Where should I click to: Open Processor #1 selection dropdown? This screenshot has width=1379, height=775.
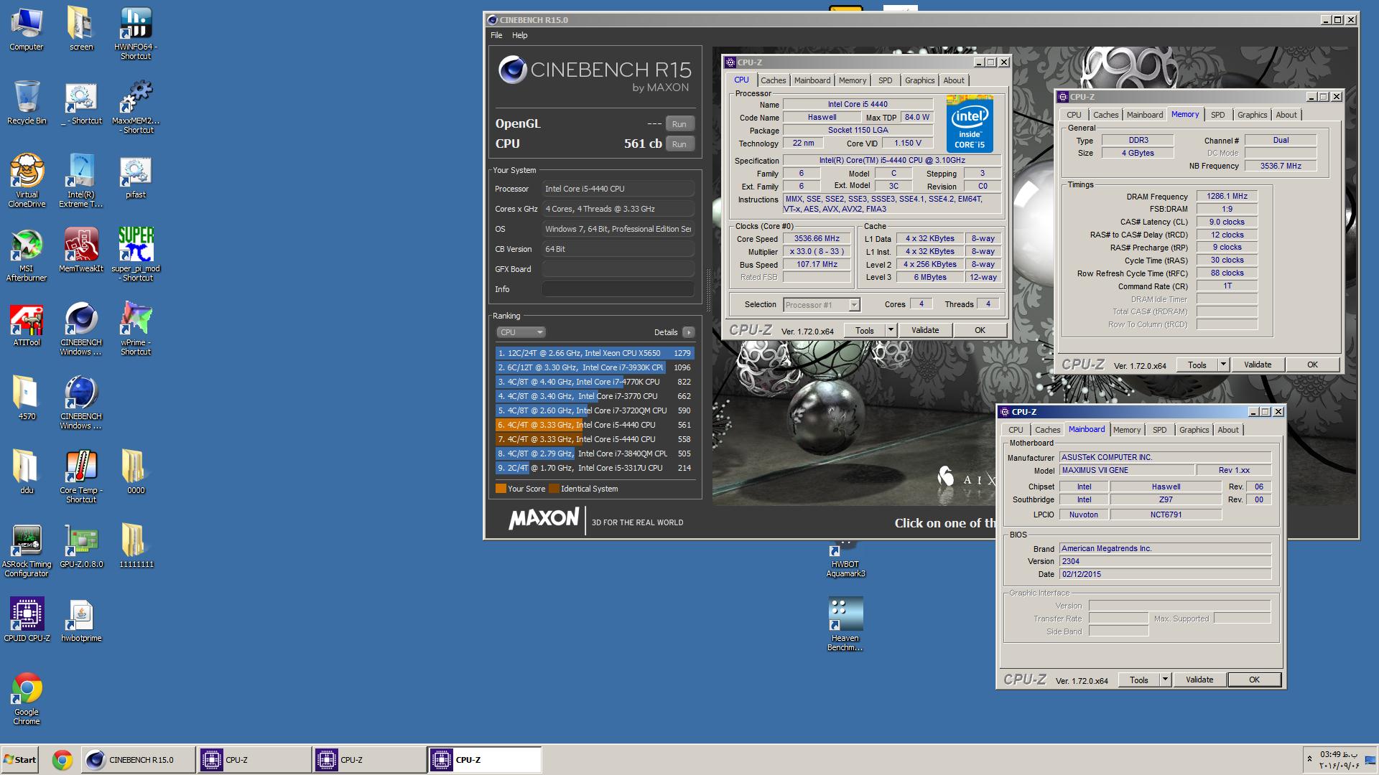[x=822, y=305]
